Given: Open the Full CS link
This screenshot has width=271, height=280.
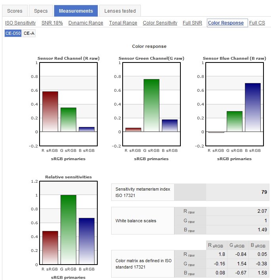Looking at the screenshot, I should [257, 23].
